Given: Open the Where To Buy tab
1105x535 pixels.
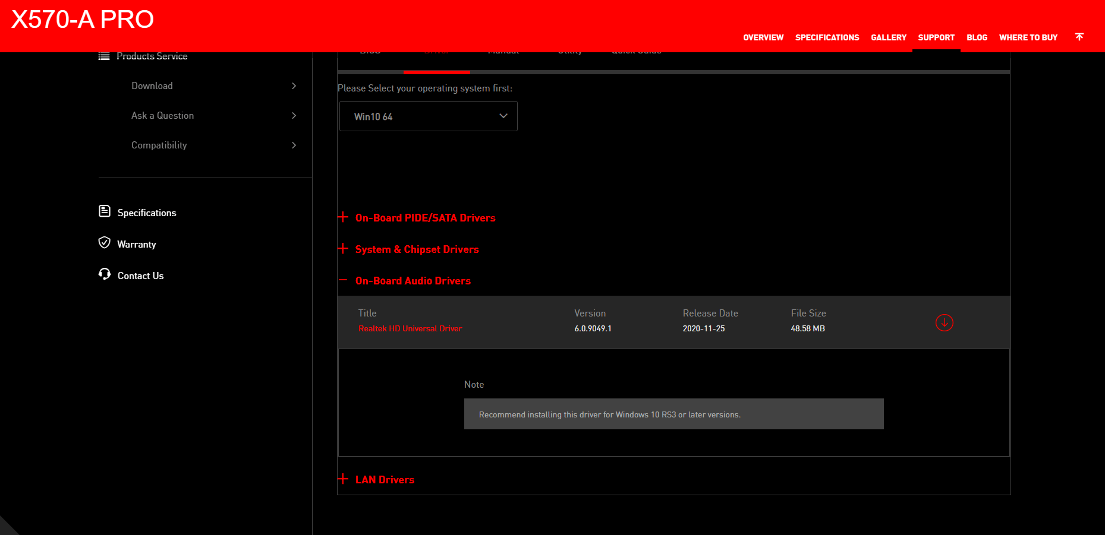Looking at the screenshot, I should tap(1028, 37).
